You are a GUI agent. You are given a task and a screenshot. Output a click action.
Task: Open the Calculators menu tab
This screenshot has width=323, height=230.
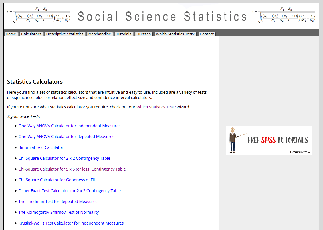31,34
